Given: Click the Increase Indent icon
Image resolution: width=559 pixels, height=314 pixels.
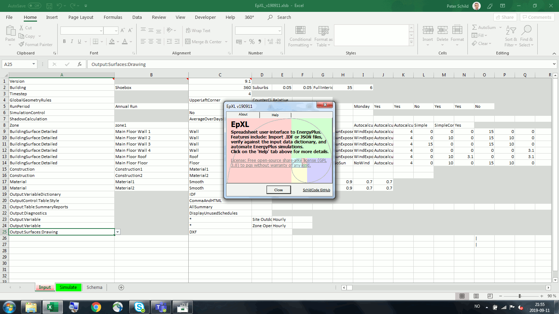Looking at the screenshot, I should [x=177, y=42].
